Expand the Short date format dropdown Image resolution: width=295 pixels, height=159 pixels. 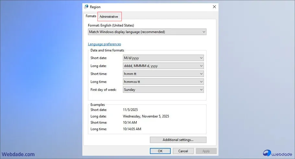(163, 58)
